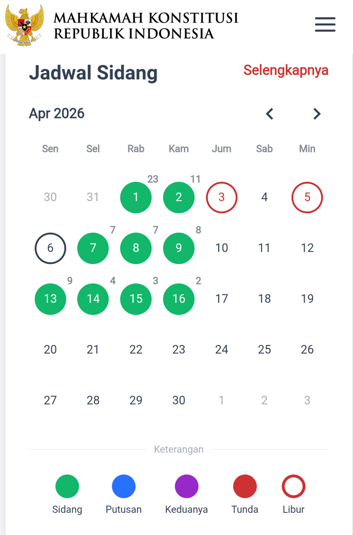The image size is (353, 535).
Task: Select the red holiday circle on April 5
Action: [307, 198]
